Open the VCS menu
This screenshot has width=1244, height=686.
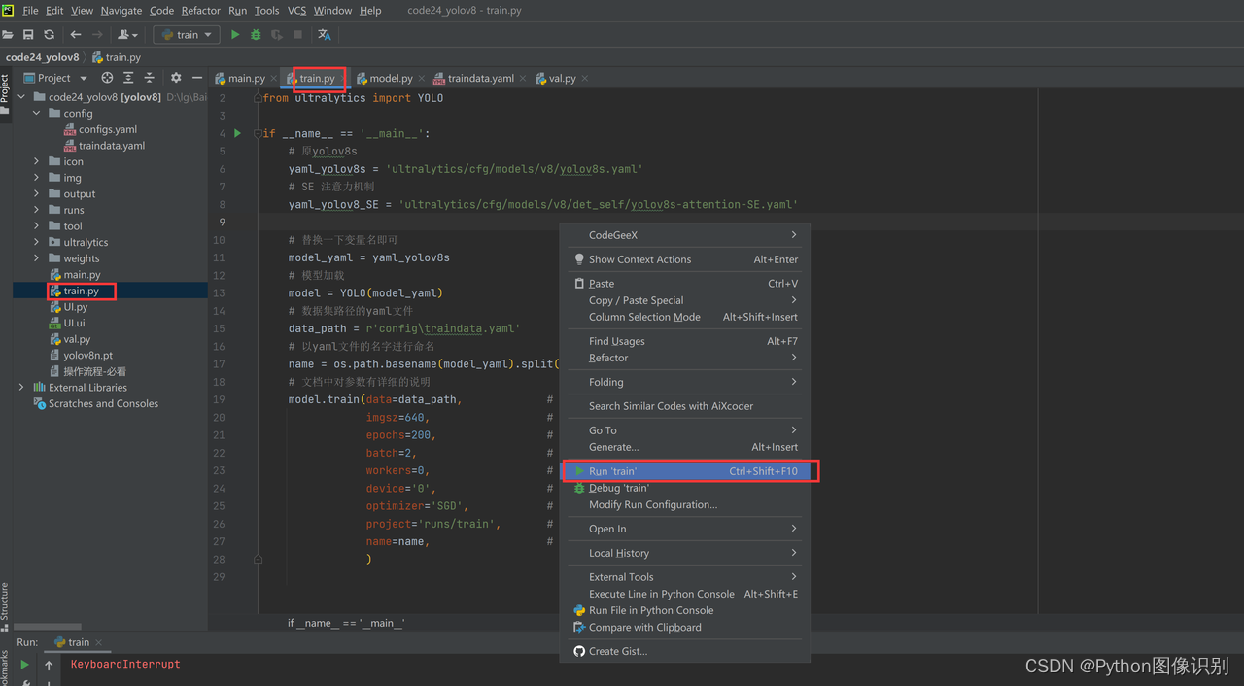click(296, 10)
